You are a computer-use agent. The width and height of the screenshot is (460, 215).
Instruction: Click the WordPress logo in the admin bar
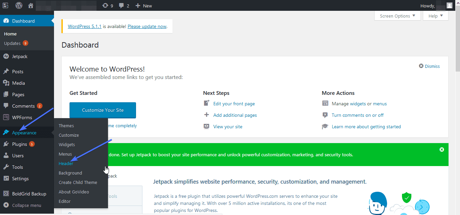pyautogui.click(x=19, y=5)
